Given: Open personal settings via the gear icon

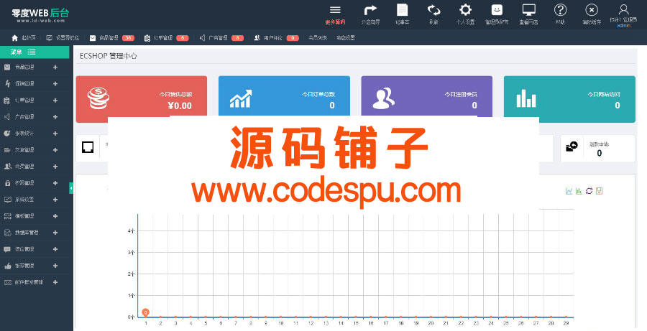Looking at the screenshot, I should tap(465, 10).
